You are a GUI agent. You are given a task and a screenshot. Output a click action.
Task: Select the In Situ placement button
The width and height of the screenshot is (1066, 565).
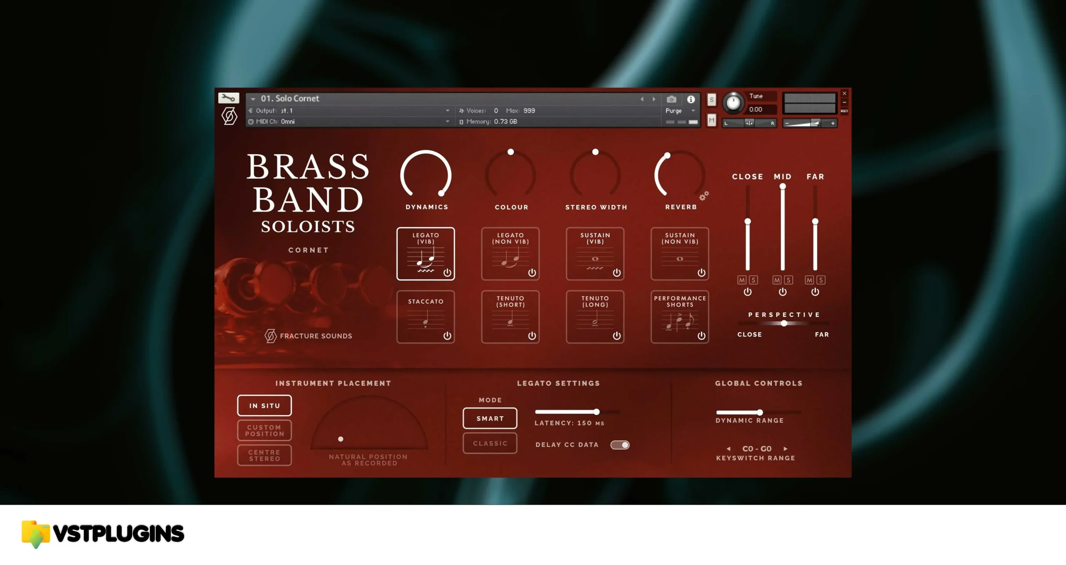tap(264, 406)
